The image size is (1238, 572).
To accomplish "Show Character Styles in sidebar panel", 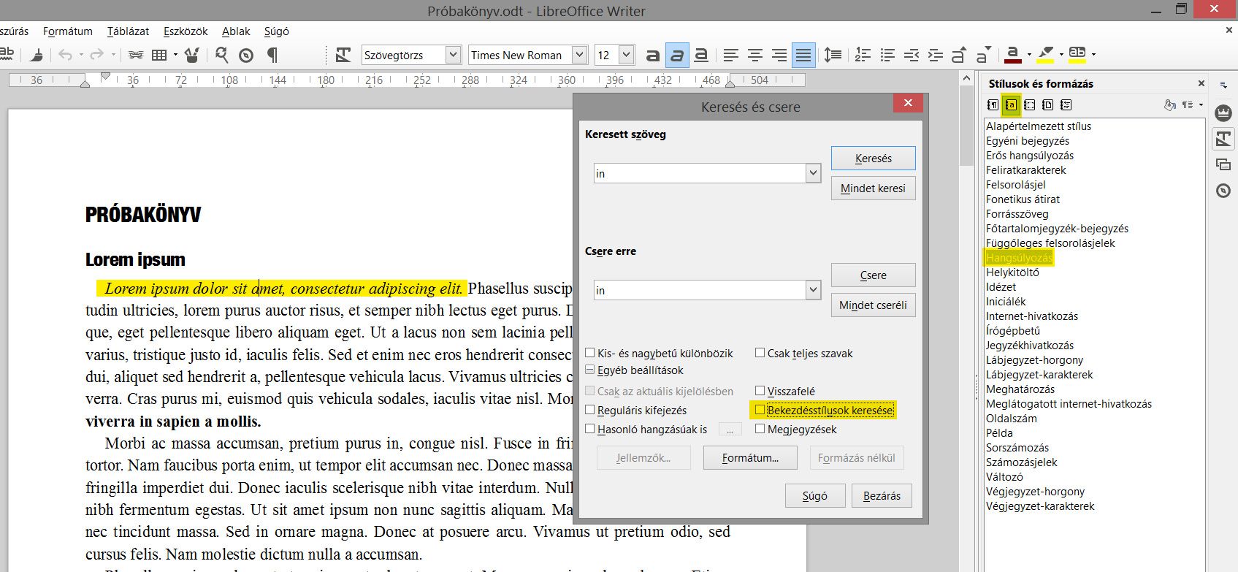I will [x=1011, y=105].
